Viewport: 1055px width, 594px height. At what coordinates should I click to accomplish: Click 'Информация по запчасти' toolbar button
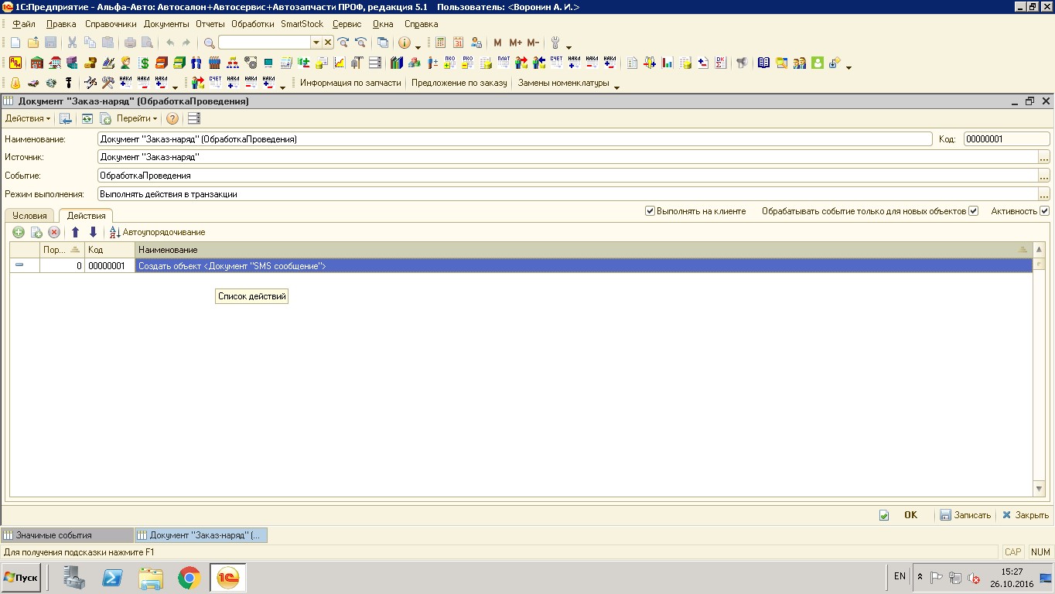click(350, 83)
